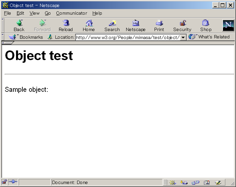
Task: Collapse the Navigation toolbar using its left handle
Action: coord(3,25)
